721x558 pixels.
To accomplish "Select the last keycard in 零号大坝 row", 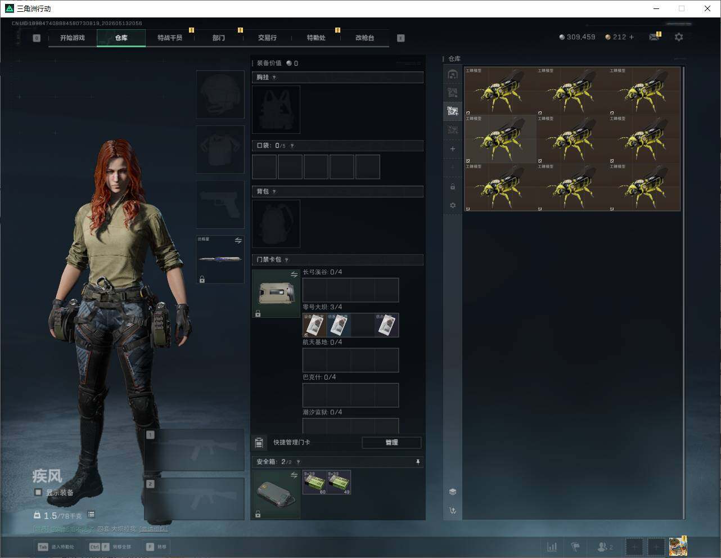I will coord(387,325).
